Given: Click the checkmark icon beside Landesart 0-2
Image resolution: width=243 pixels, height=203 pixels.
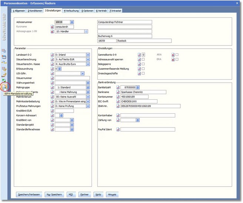Looking at the screenshot, I should 52,55.
